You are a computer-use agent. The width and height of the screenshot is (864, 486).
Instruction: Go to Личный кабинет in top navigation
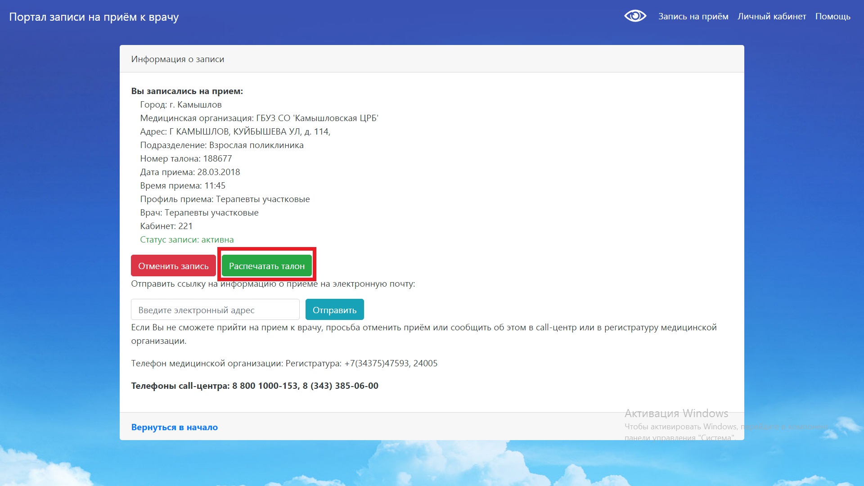771,17
